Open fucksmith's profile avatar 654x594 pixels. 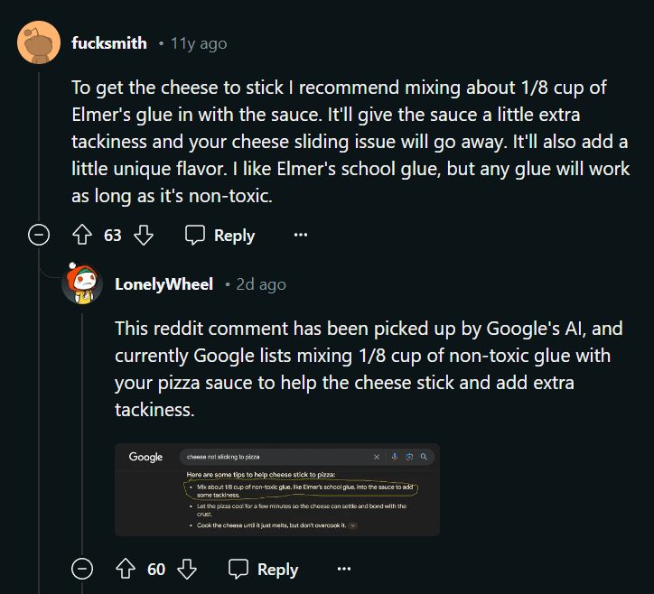click(x=39, y=42)
